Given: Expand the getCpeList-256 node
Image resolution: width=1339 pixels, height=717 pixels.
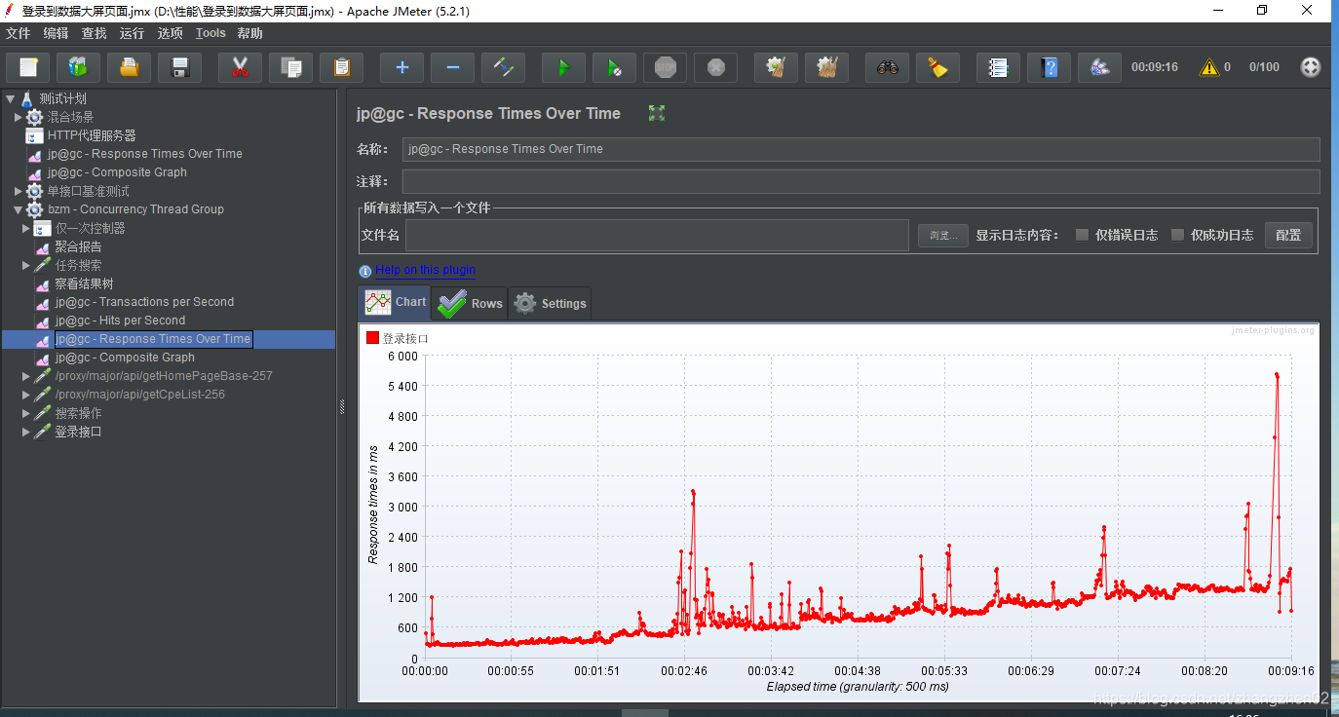Looking at the screenshot, I should click(x=26, y=395).
